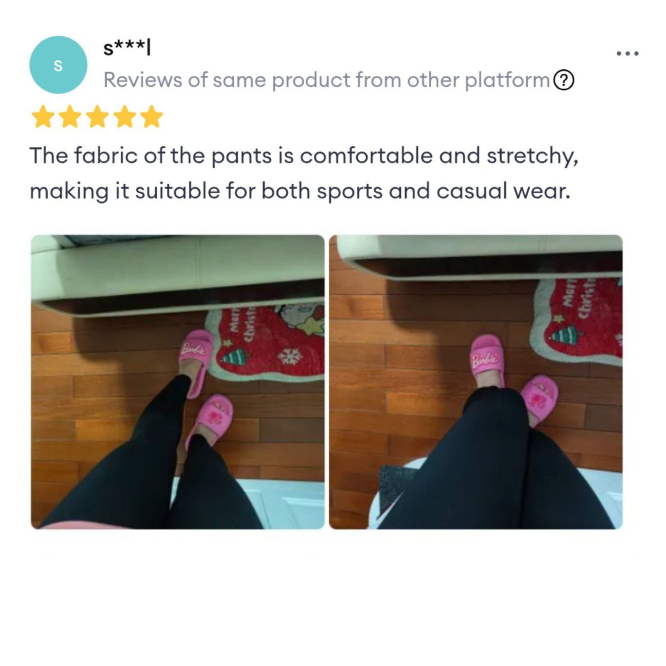Click "Reviews of same product from other platform"
The image size is (666, 666).
pos(326,80)
